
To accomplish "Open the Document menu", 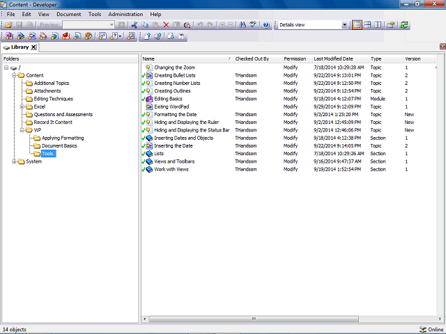I will tap(69, 14).
